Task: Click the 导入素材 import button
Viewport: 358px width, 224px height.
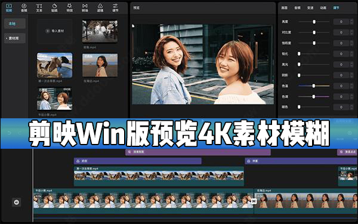Action: click(54, 31)
